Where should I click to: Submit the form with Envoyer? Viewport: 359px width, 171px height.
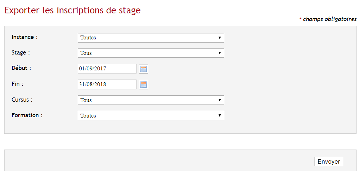click(x=328, y=161)
